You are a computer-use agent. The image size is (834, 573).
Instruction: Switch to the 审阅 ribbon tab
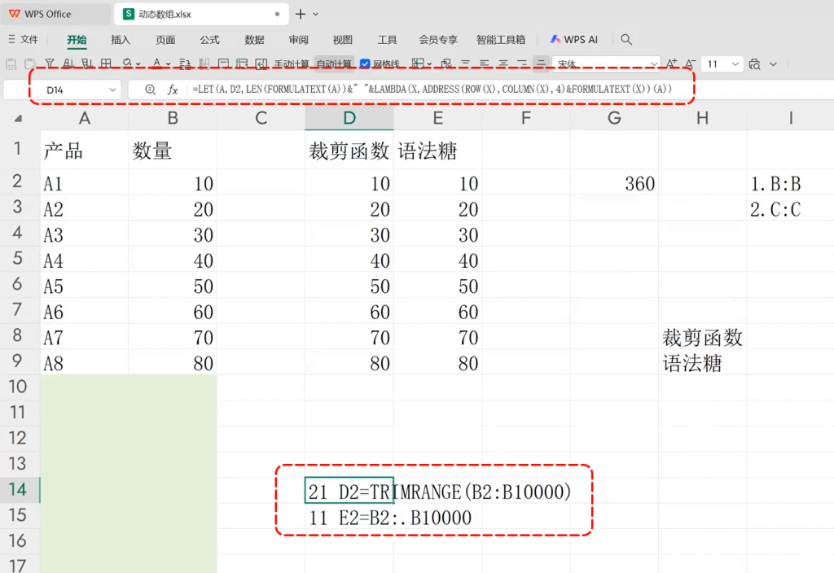pyautogui.click(x=298, y=39)
